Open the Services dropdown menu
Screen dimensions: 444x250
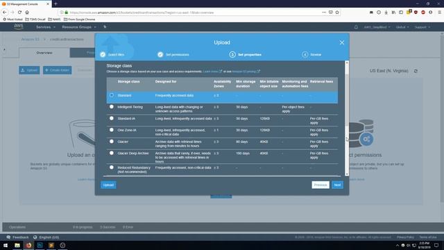pos(46,27)
